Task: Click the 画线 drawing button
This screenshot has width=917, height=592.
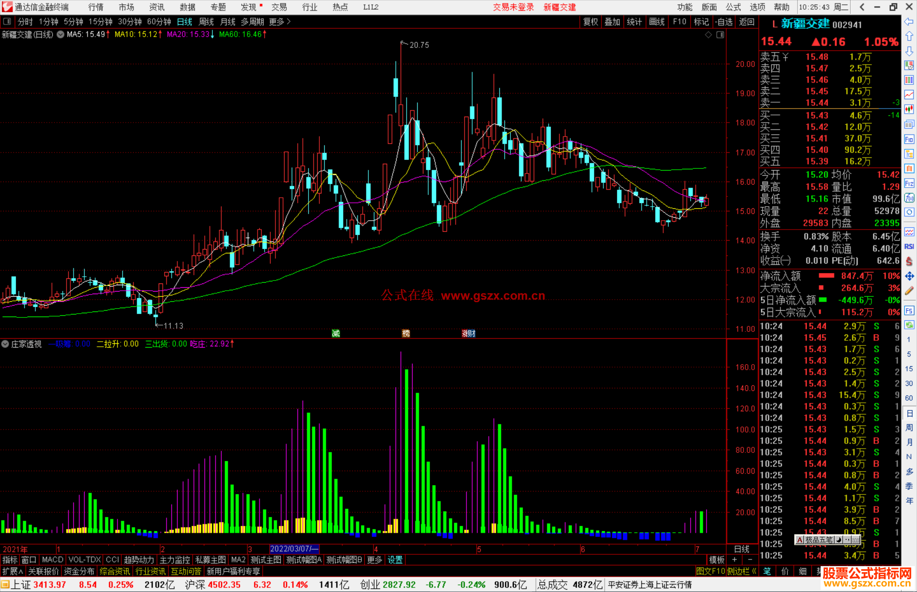Action: pos(657,22)
